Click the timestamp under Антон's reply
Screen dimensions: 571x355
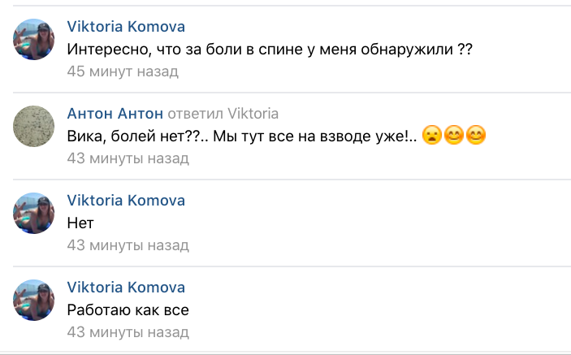pyautogui.click(x=128, y=158)
